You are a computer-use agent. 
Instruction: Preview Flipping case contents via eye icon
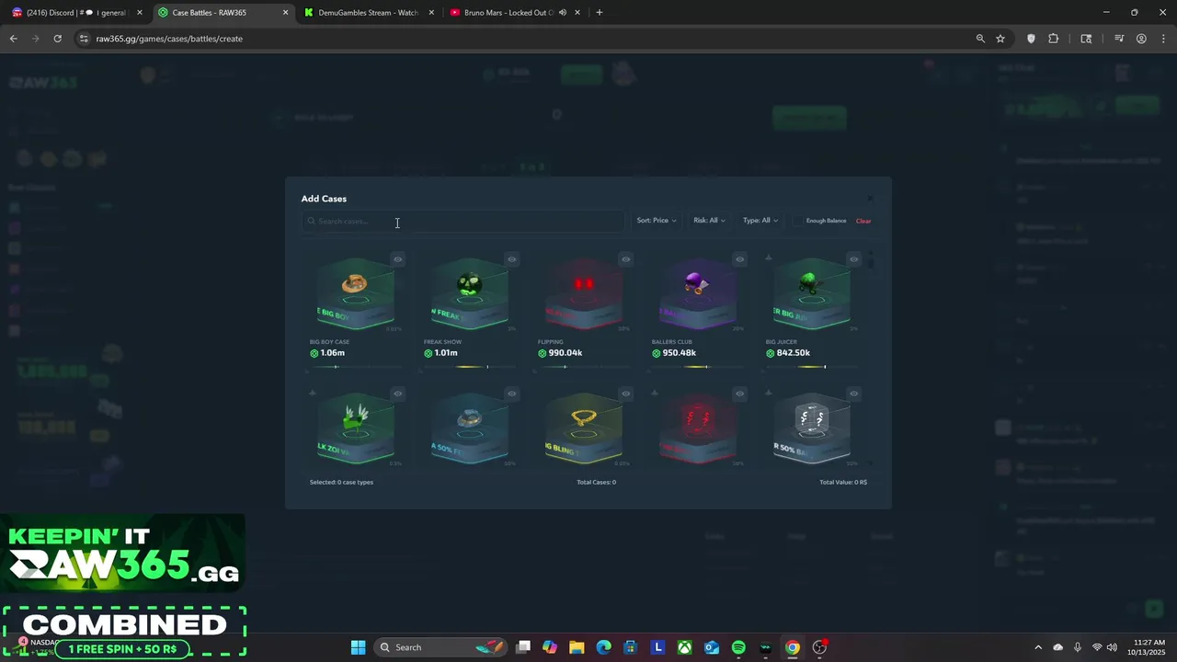[x=626, y=259]
